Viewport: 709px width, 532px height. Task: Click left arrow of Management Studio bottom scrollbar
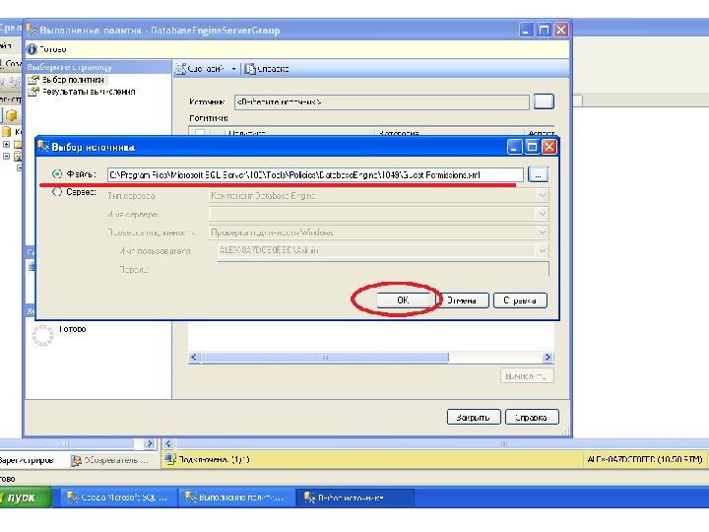(x=168, y=443)
